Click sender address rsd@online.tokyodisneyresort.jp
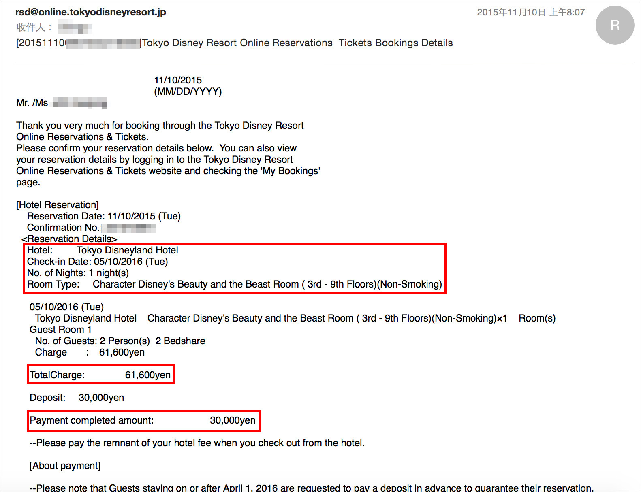 [x=91, y=12]
